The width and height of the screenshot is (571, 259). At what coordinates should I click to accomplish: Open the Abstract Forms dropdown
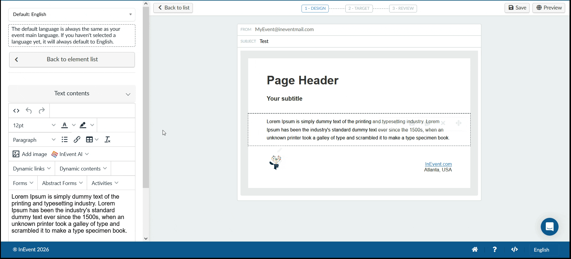62,183
